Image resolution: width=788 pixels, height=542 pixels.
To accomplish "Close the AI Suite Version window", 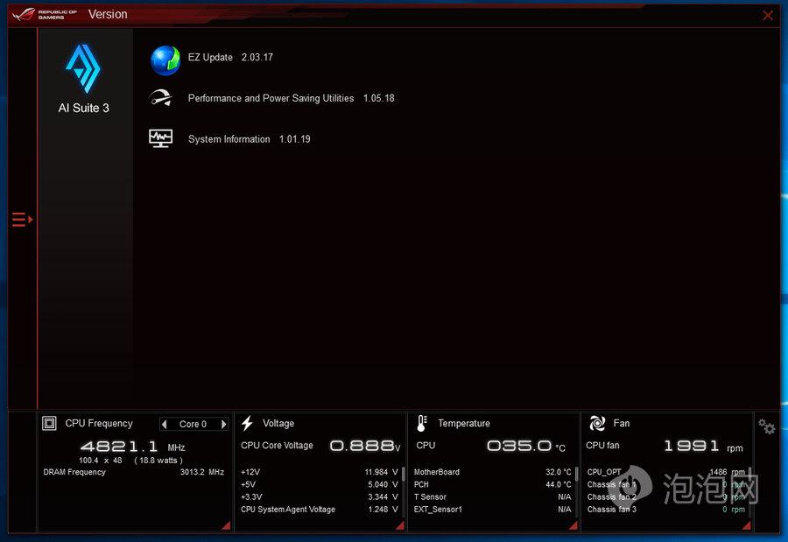I will click(x=768, y=15).
